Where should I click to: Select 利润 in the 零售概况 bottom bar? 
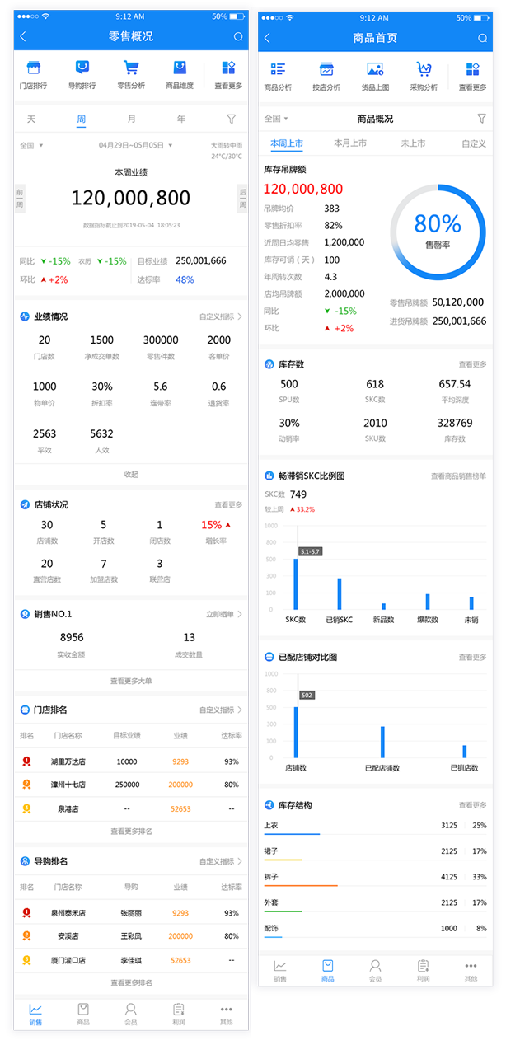[178, 1014]
